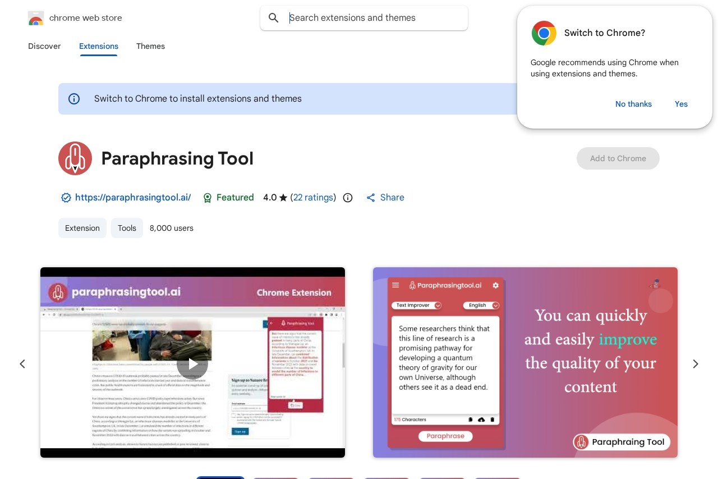
Task: Open the 22 ratings link
Action: [313, 198]
